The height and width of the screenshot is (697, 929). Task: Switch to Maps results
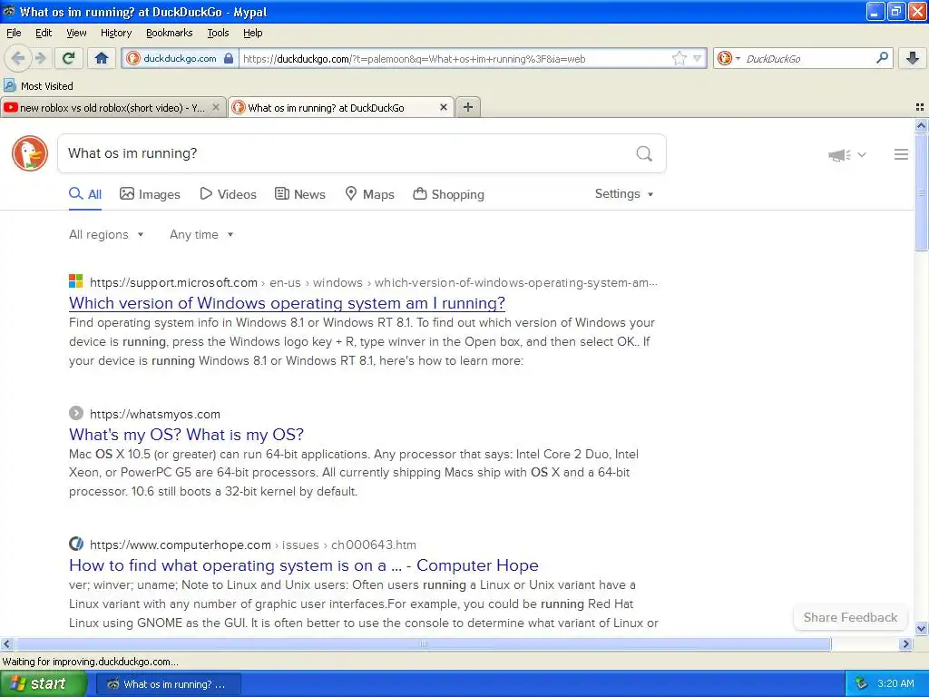[370, 194]
